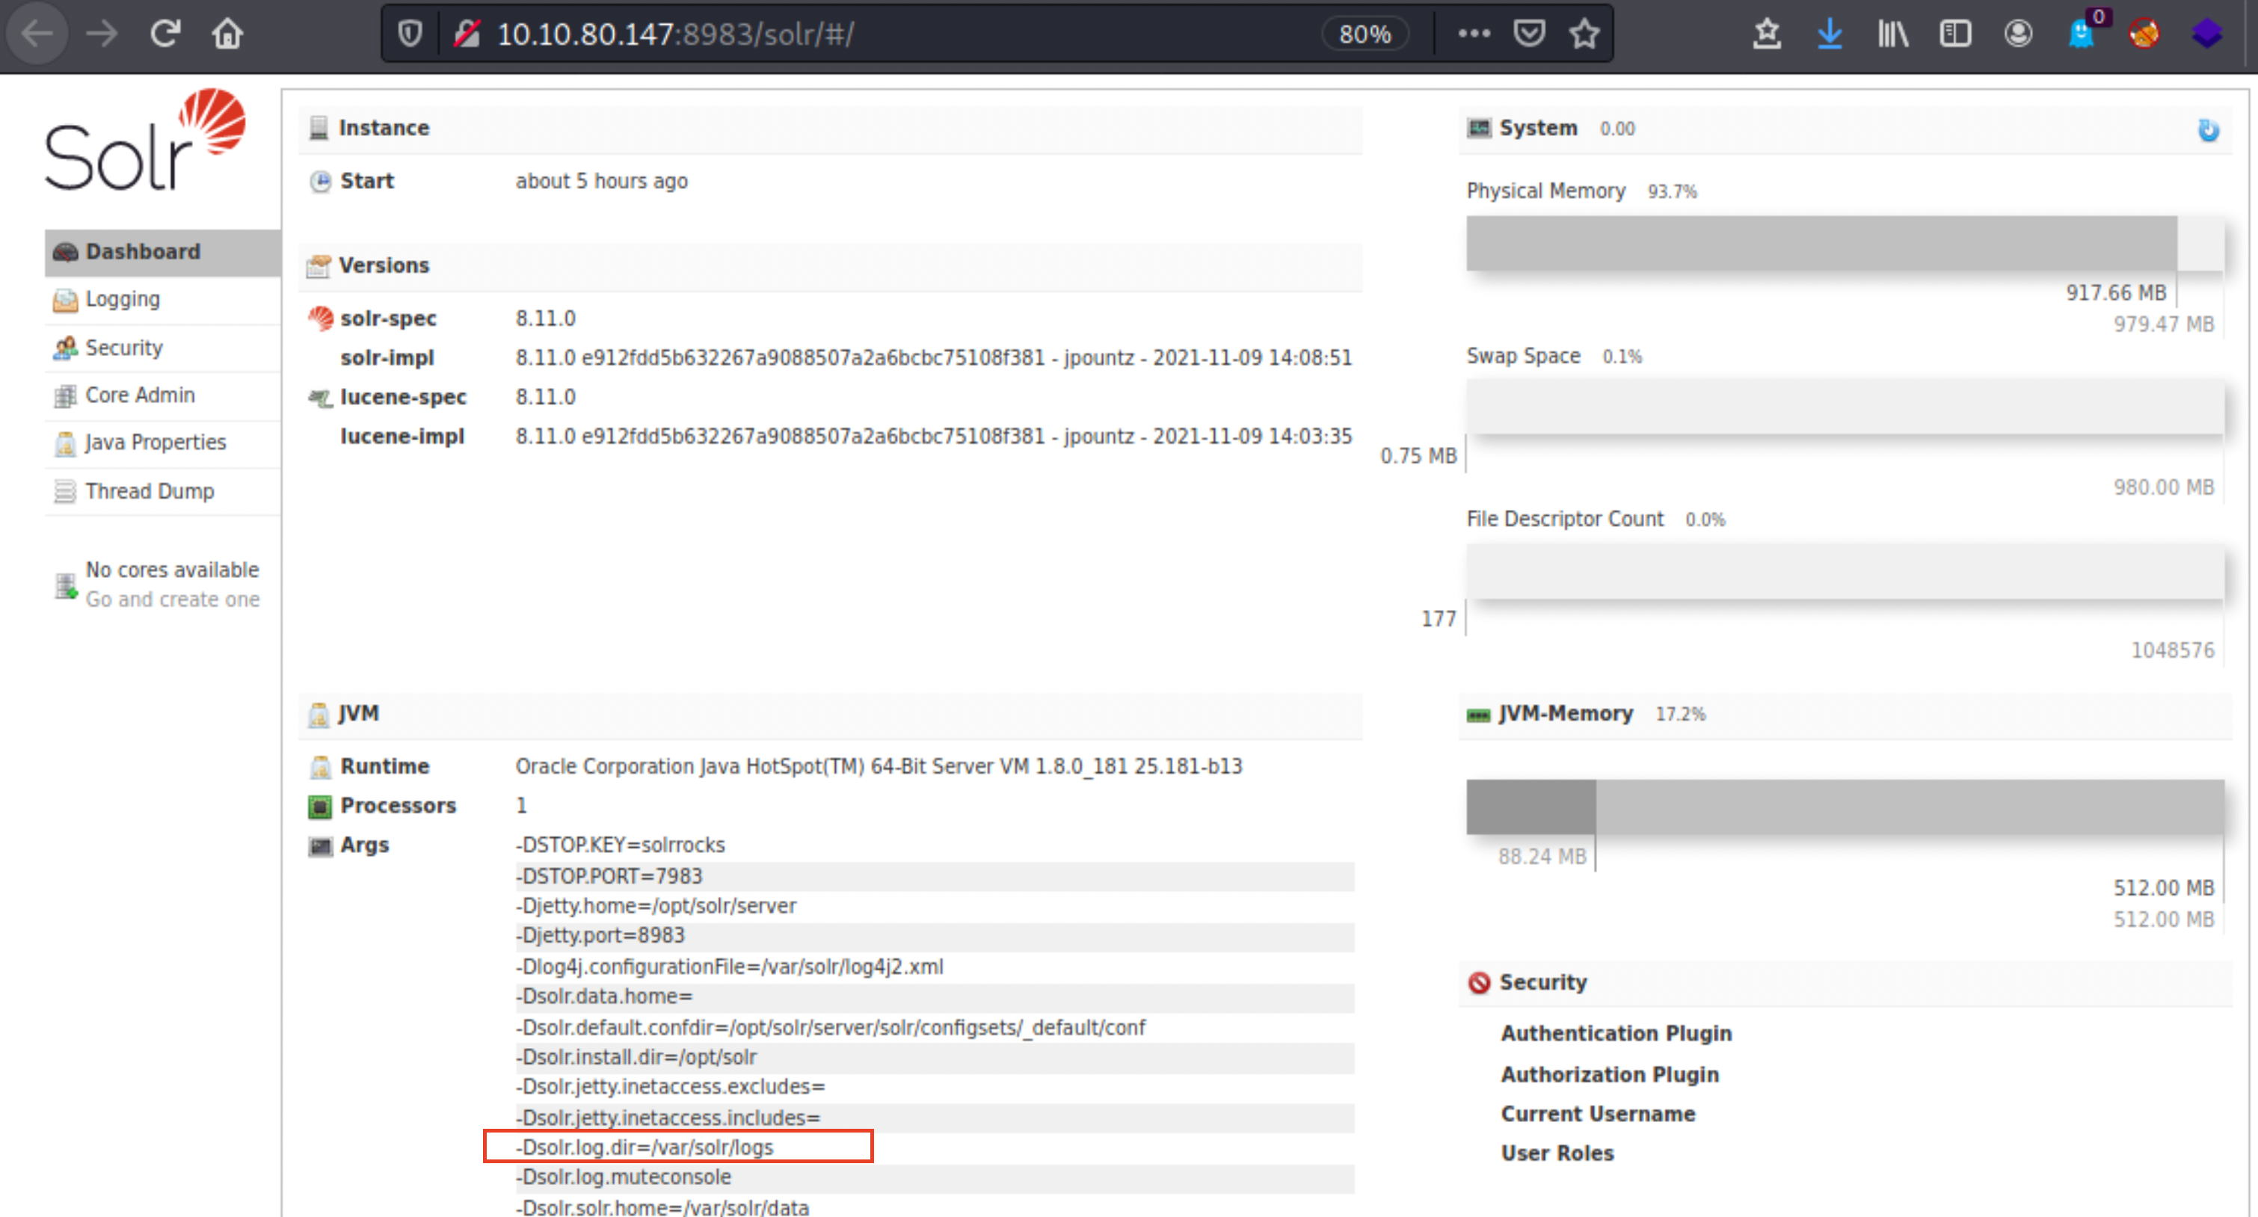Image resolution: width=2258 pixels, height=1217 pixels.
Task: Click No cores available link
Action: (172, 570)
